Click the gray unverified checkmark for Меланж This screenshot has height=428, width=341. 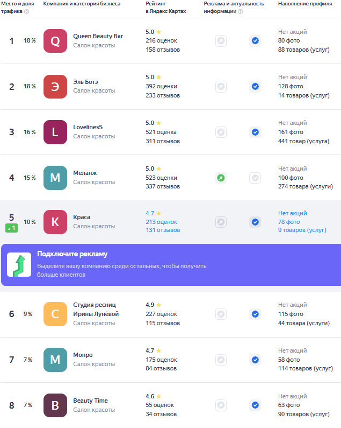255,178
